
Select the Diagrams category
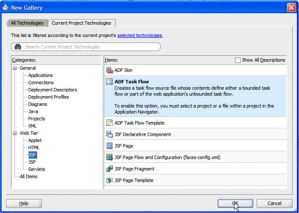coord(38,104)
